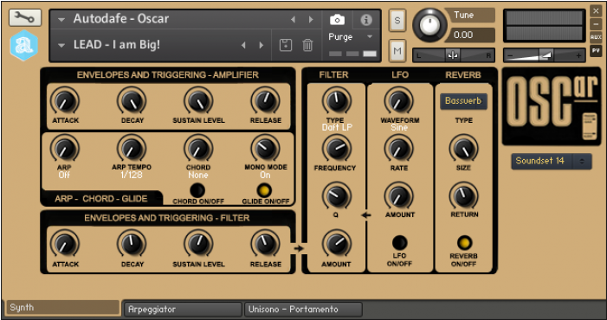Screen dimensions: 607x320
Task: Click the LFO WAVEFORM knob
Action: click(x=398, y=100)
